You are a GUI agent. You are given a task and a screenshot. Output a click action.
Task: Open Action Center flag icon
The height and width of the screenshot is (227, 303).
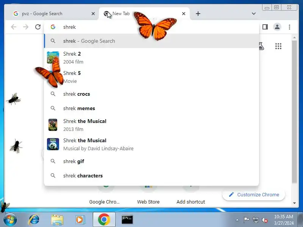pos(246,220)
